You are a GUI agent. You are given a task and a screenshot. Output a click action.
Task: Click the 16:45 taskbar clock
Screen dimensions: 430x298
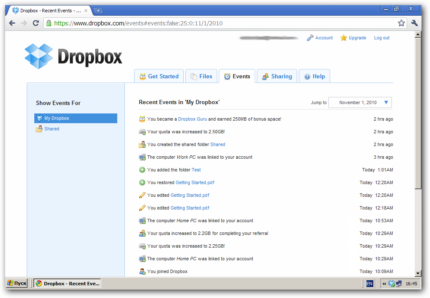coord(411,284)
